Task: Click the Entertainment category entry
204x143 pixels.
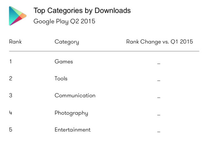Action: click(x=72, y=130)
